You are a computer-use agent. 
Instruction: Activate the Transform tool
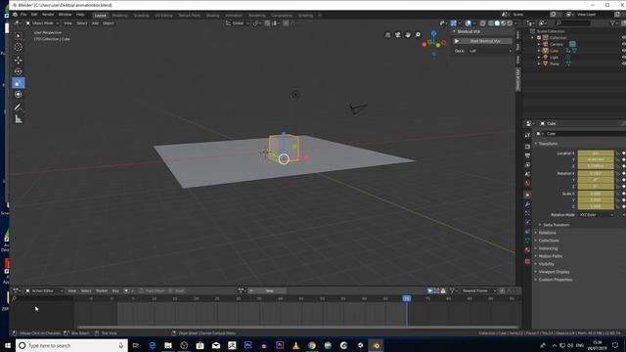tap(19, 95)
